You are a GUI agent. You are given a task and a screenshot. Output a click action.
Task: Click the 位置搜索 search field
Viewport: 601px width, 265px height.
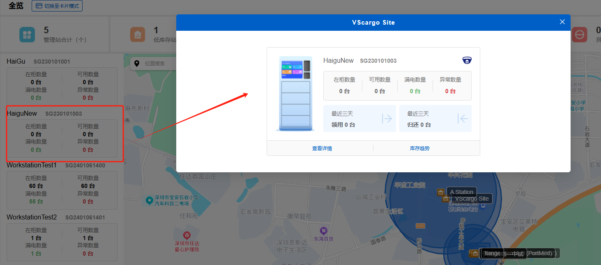(x=158, y=64)
